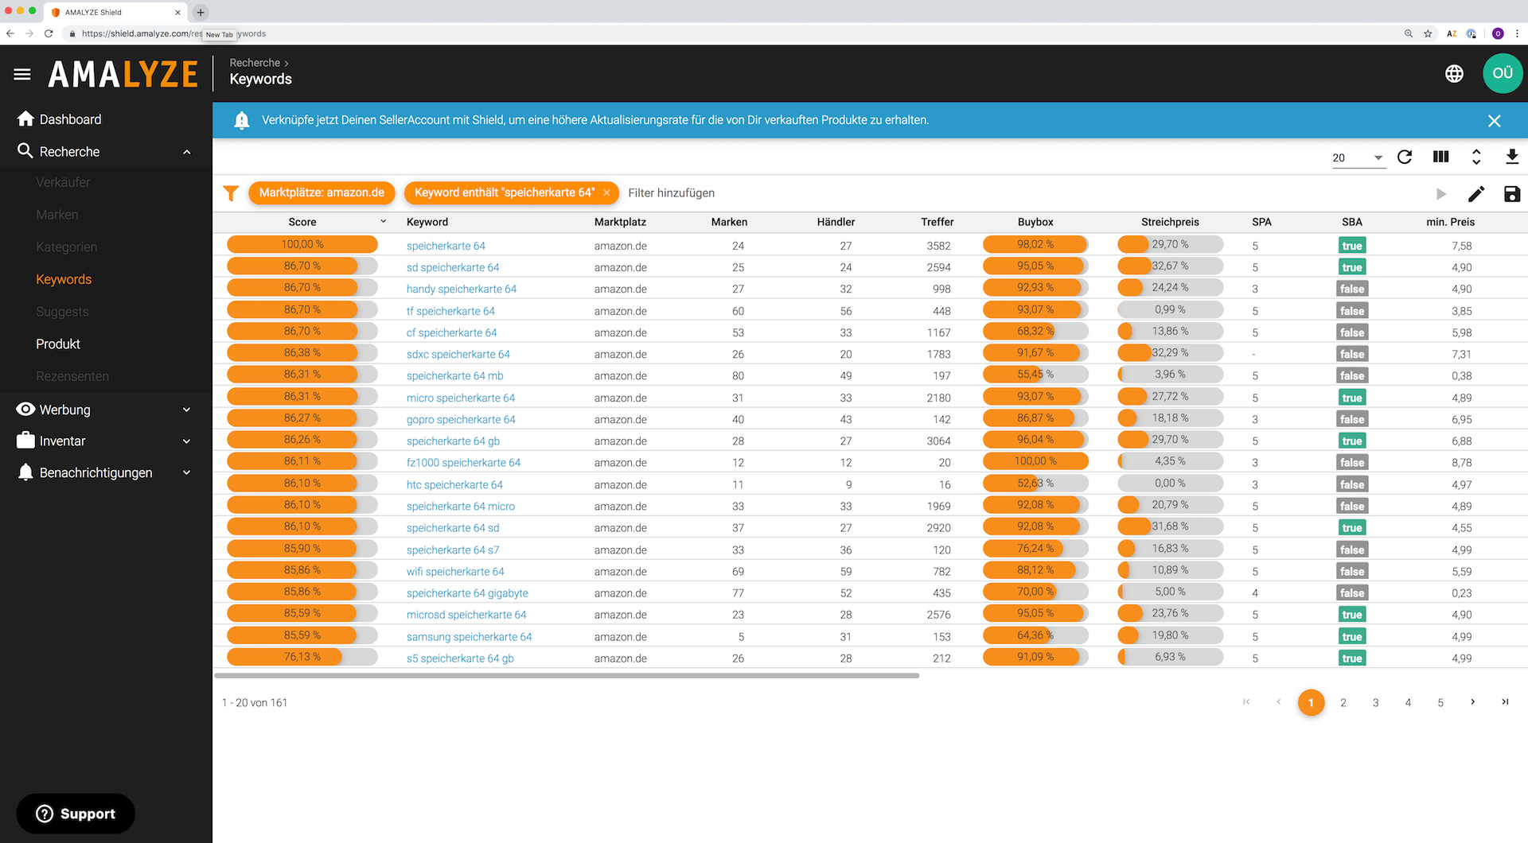Open Verkäufer in the sidebar

(x=63, y=182)
